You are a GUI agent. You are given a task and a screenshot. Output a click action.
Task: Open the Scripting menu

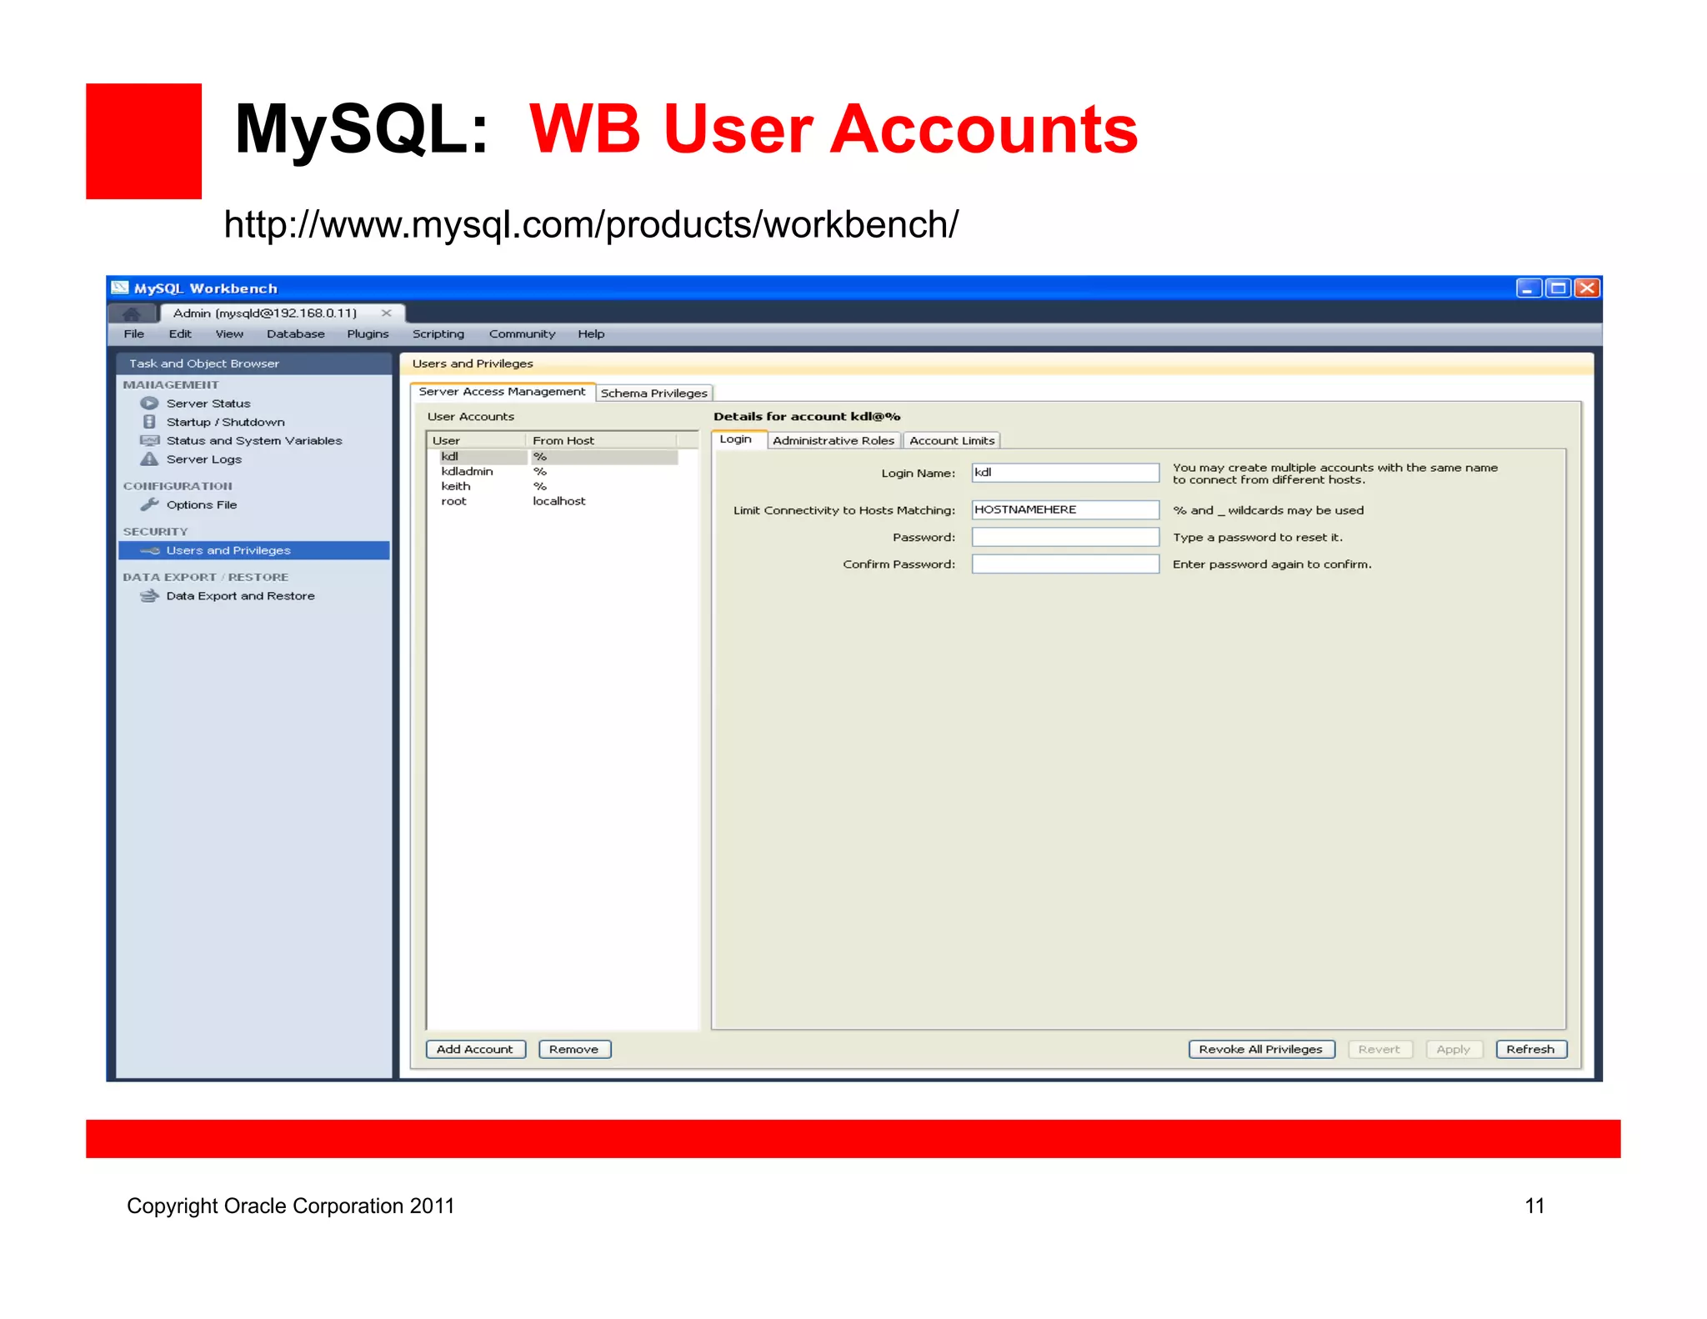(x=438, y=334)
